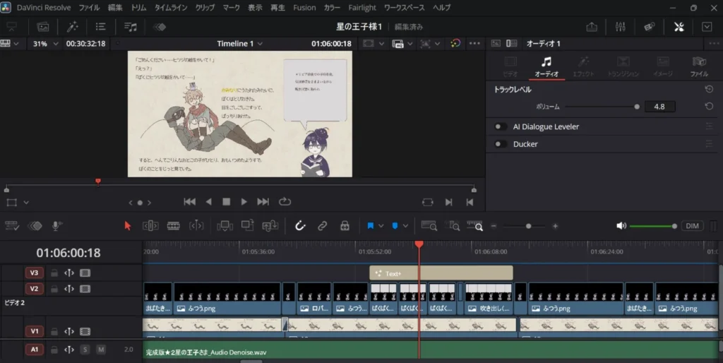Click the Stop playback button
Image resolution: width=723 pixels, height=363 pixels.
226,201
